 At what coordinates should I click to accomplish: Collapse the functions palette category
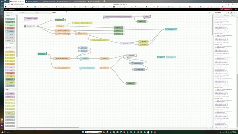pos(8,48)
